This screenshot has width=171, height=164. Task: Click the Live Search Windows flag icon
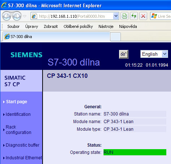(x=154, y=16)
